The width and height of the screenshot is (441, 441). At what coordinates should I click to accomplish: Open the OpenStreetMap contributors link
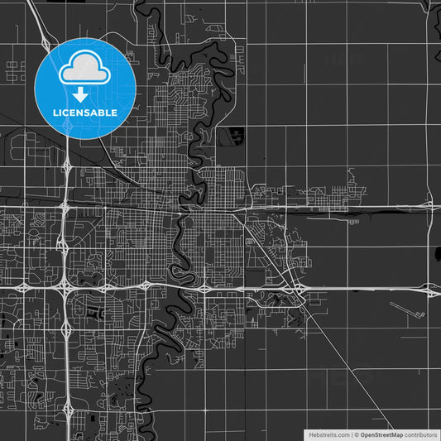tap(399, 435)
